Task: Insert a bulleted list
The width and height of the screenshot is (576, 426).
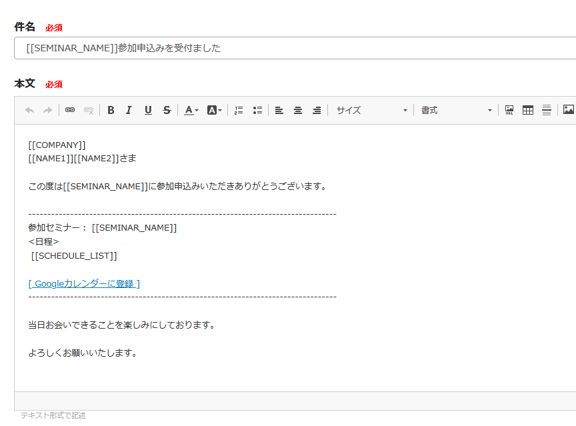Action: 257,110
